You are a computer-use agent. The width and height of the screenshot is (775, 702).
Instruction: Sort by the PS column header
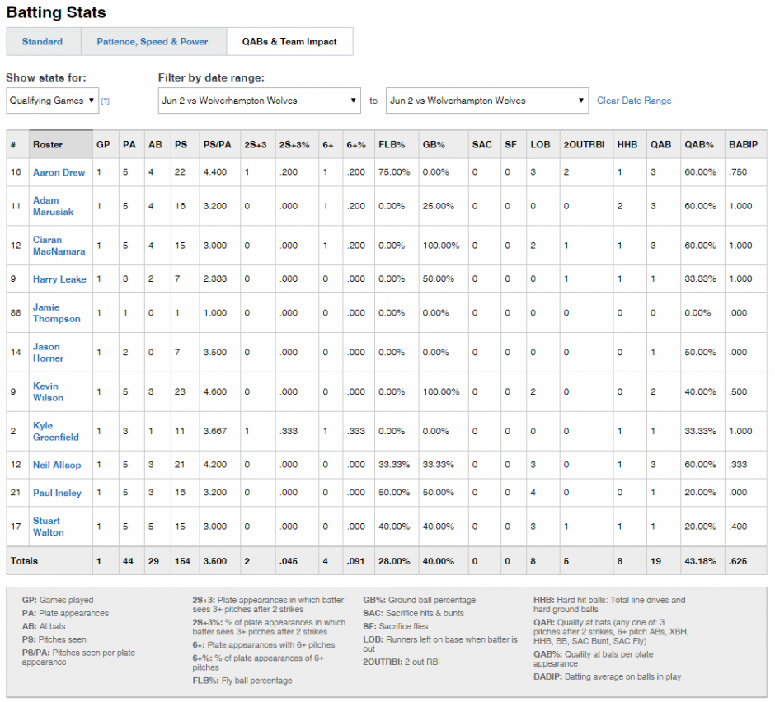tap(185, 145)
